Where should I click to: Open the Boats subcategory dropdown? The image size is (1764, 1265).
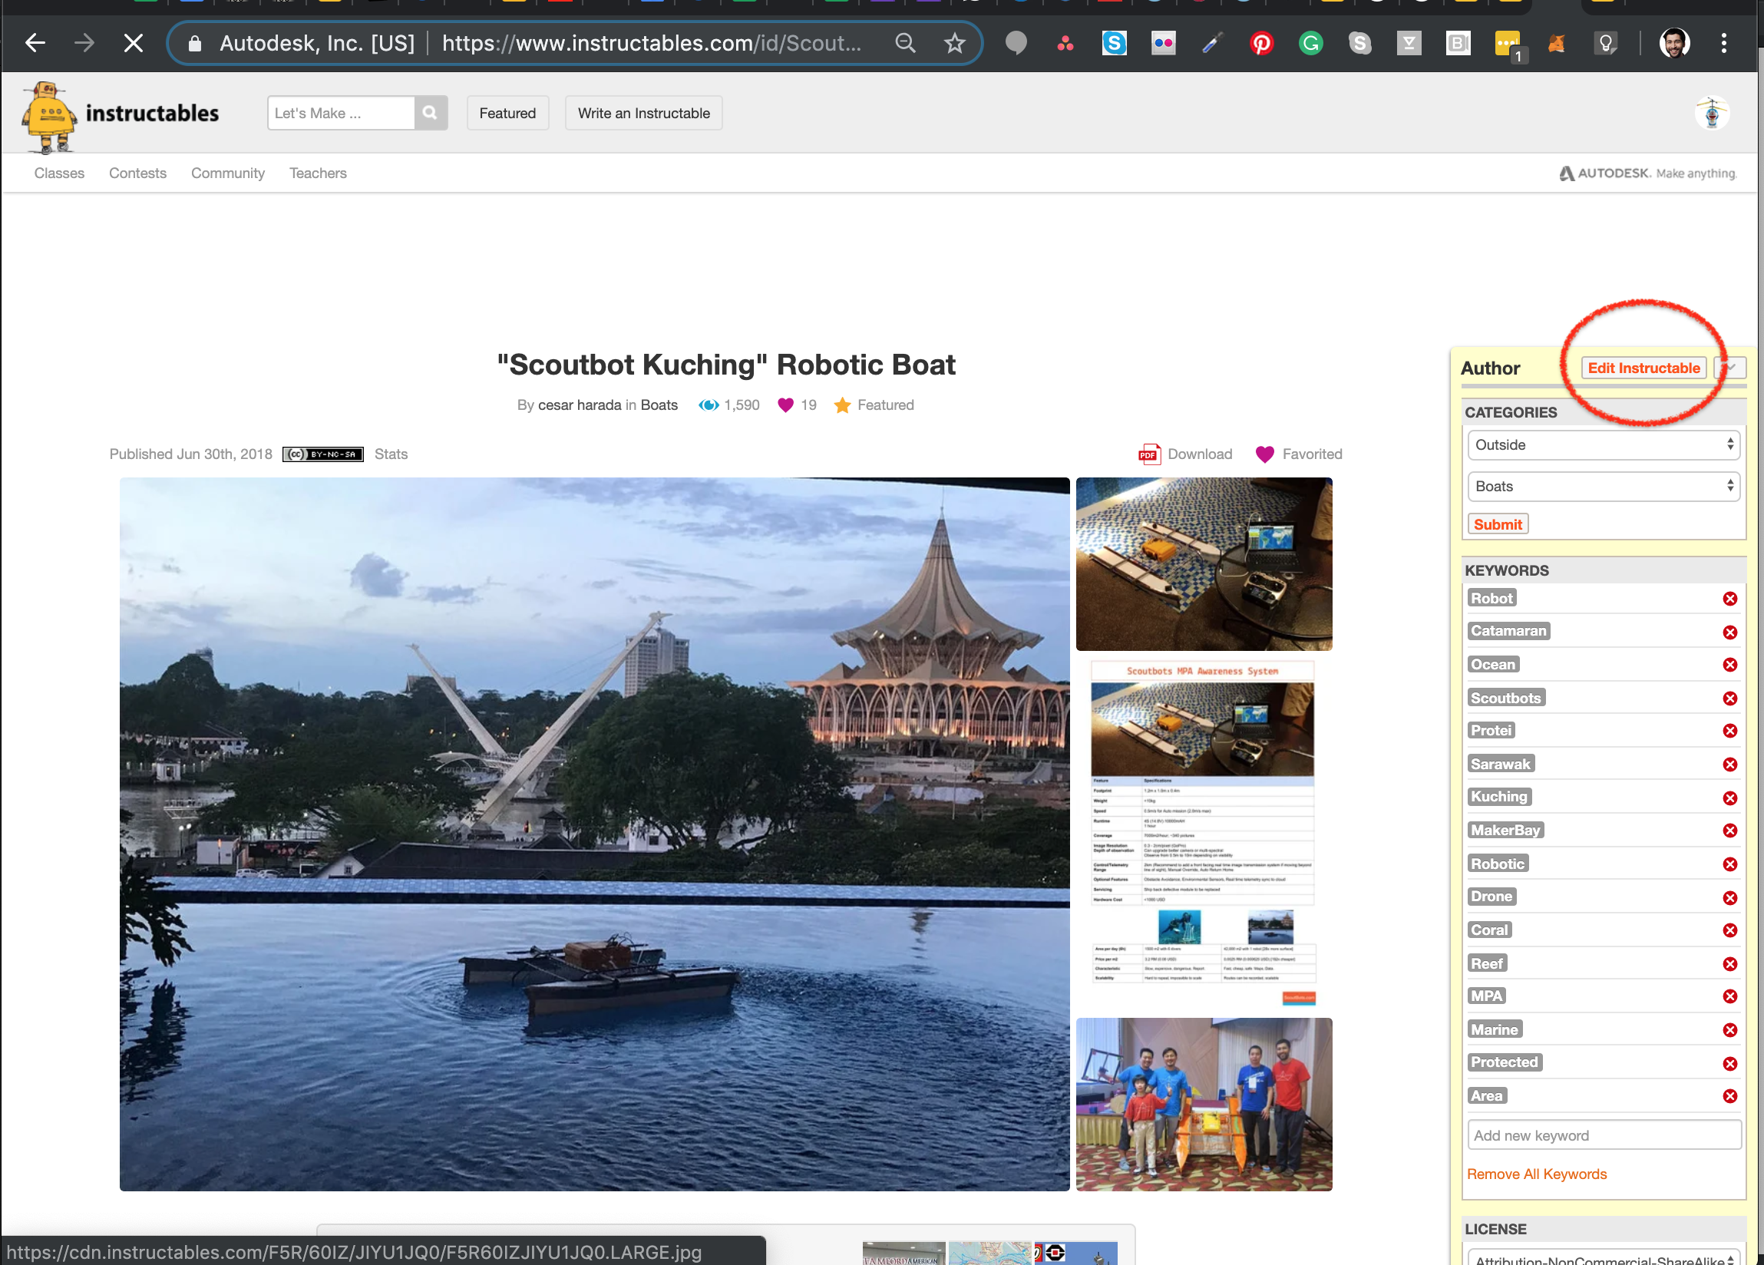tap(1603, 486)
